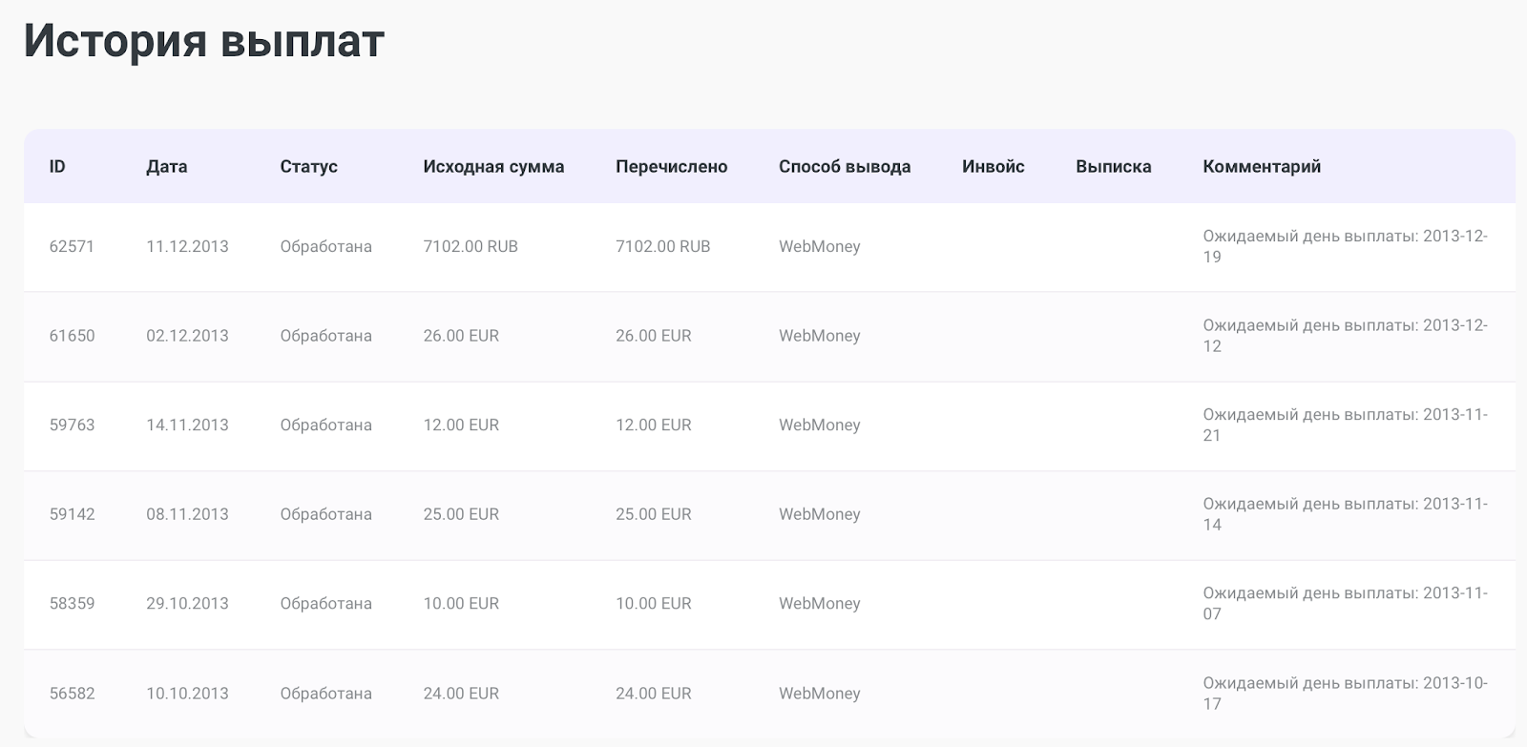Click Обработана status in row 62571

pyautogui.click(x=325, y=246)
